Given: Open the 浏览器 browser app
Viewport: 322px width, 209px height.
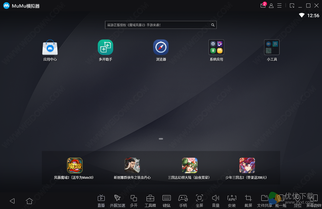Looking at the screenshot, I should coord(161,47).
